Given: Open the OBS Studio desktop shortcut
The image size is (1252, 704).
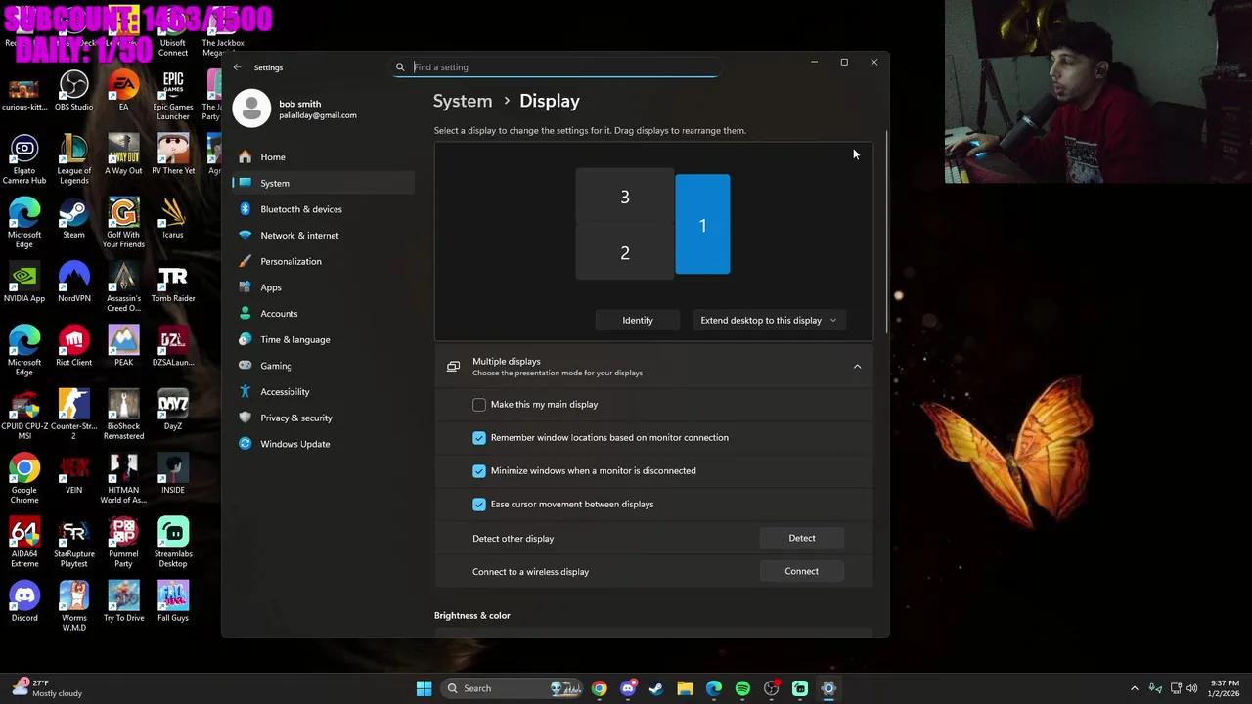Looking at the screenshot, I should [x=74, y=91].
